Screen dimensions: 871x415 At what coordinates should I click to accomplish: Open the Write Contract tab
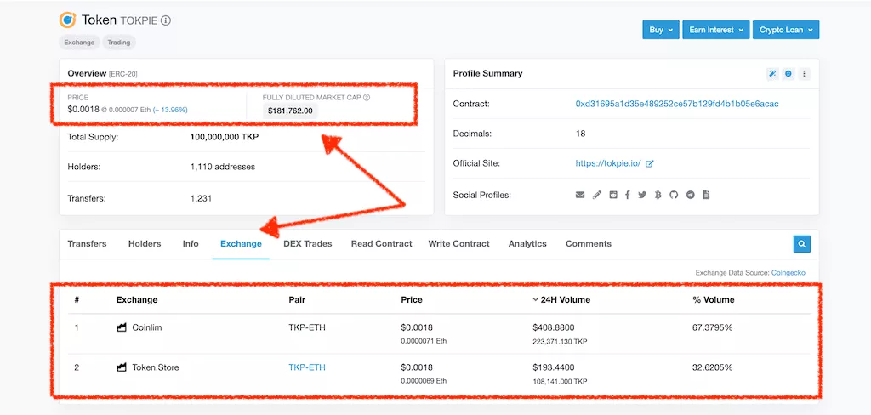(458, 243)
